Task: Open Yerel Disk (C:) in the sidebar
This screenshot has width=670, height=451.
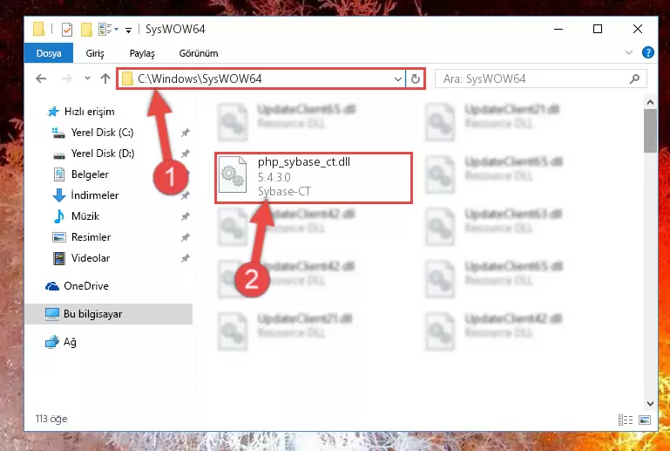Action: tap(102, 133)
